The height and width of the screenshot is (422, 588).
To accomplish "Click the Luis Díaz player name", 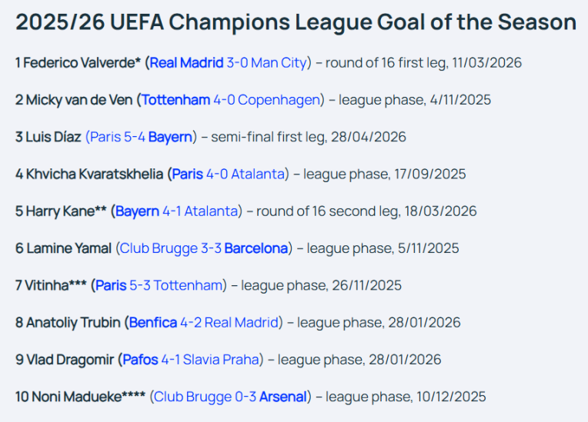I will coord(53,137).
